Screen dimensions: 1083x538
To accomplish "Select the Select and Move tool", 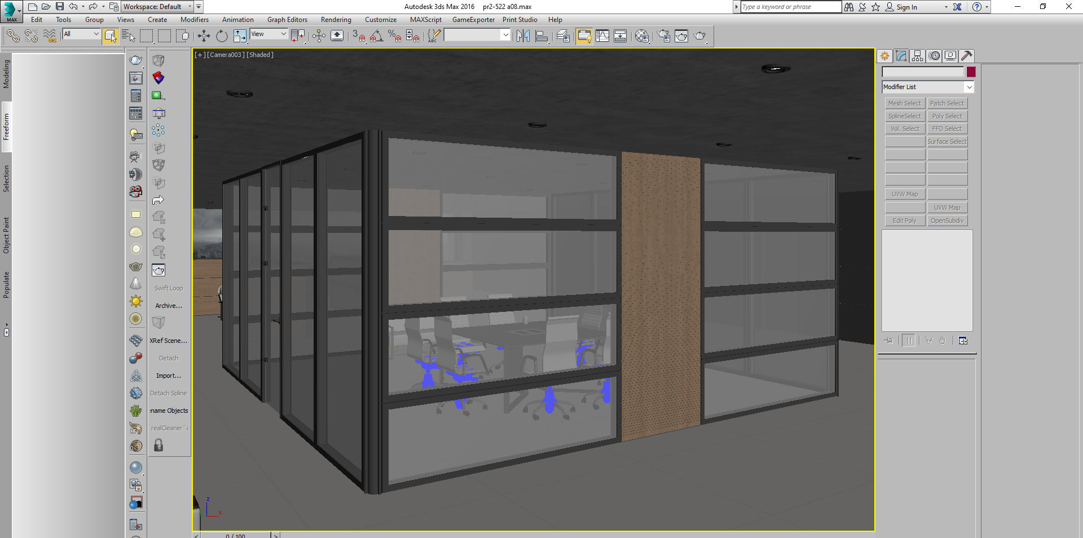I will [x=204, y=36].
